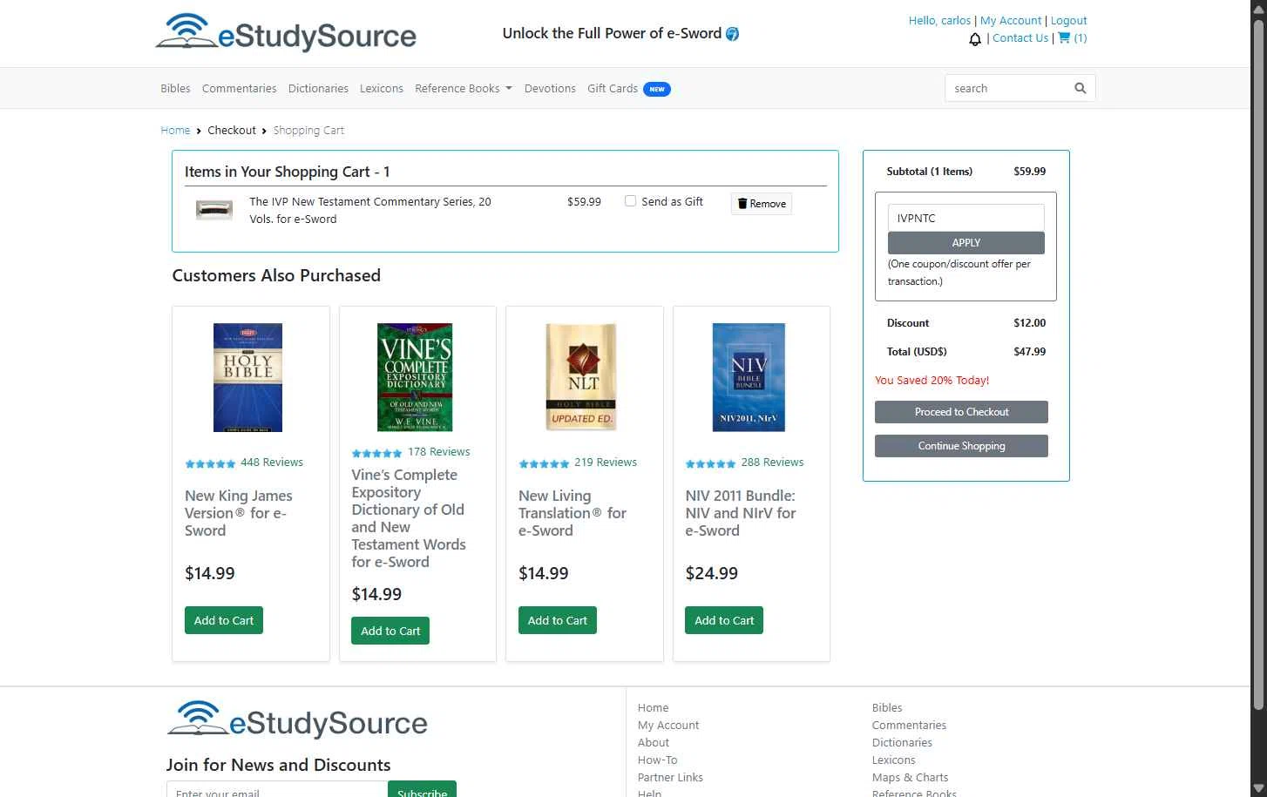The width and height of the screenshot is (1267, 797).
Task: Click the NEW badge beside Gift Cards
Action: [657, 89]
